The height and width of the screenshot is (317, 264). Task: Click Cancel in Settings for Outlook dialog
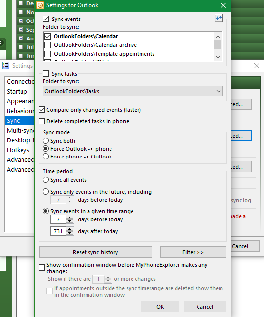coord(205,306)
